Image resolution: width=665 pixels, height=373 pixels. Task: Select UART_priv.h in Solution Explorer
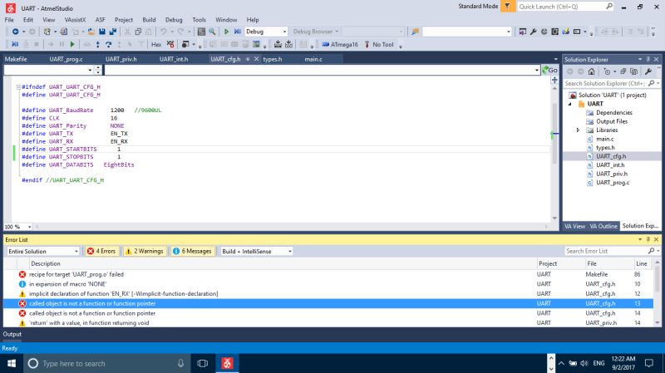612,174
